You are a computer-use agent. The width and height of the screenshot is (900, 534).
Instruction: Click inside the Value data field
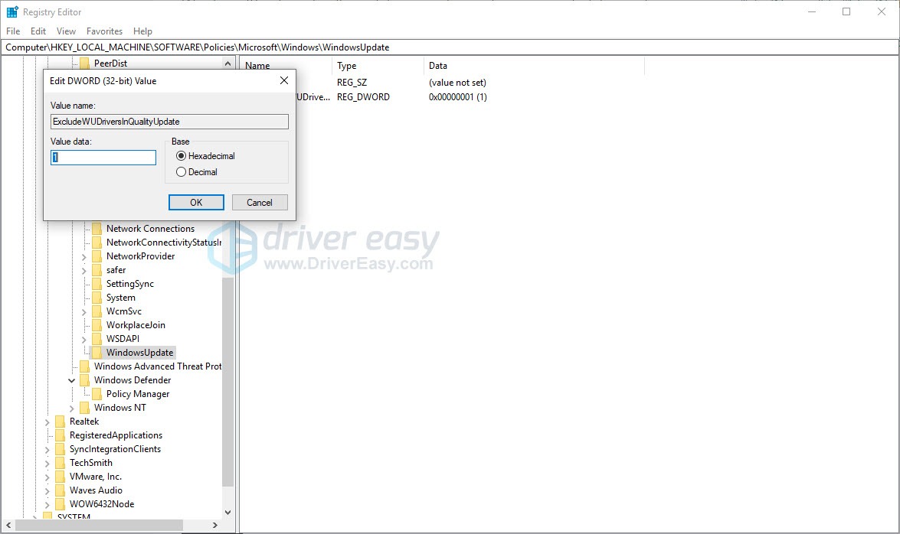(x=102, y=157)
